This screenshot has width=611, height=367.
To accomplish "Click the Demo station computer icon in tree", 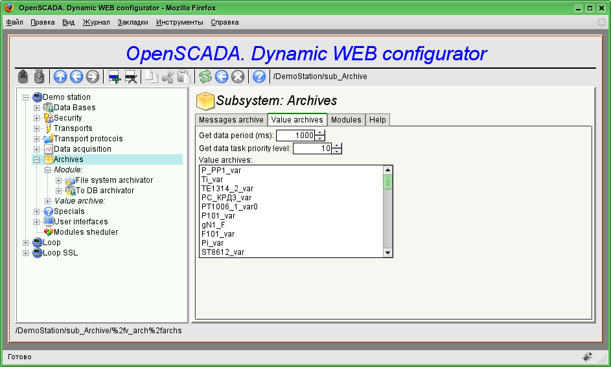I will [x=38, y=97].
